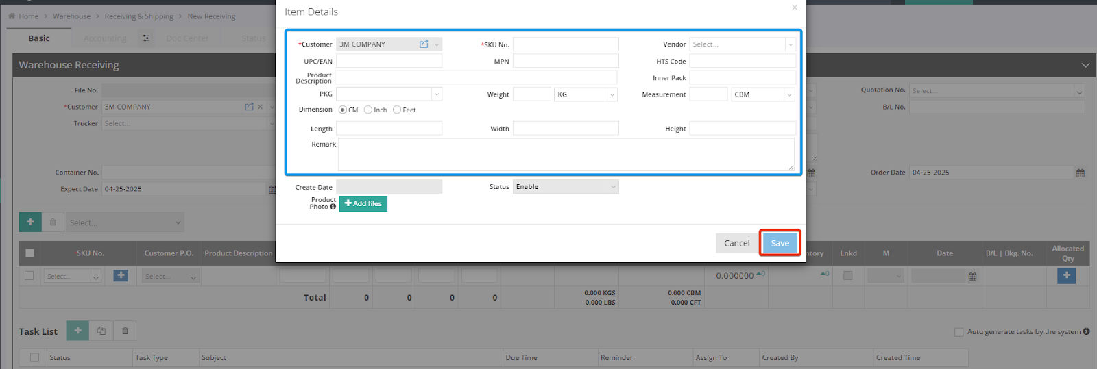Image resolution: width=1097 pixels, height=369 pixels.
Task: Go to Receiving & Shipping breadcrumb
Action: pyautogui.click(x=138, y=16)
